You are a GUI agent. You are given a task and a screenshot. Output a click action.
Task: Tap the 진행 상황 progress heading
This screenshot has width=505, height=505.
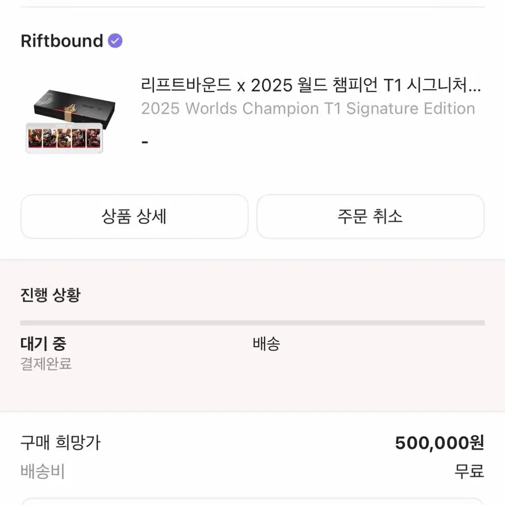tap(50, 295)
